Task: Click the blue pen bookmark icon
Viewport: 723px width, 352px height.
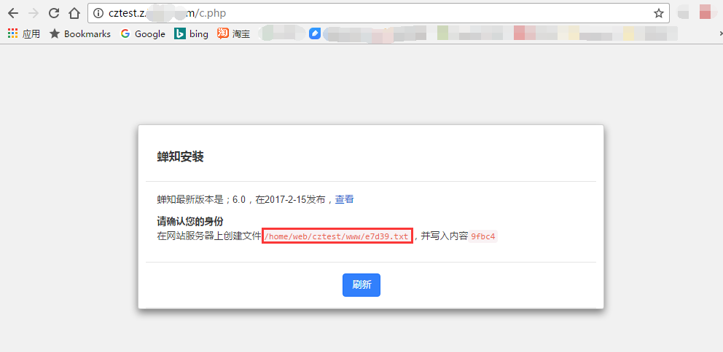Action: pos(315,33)
